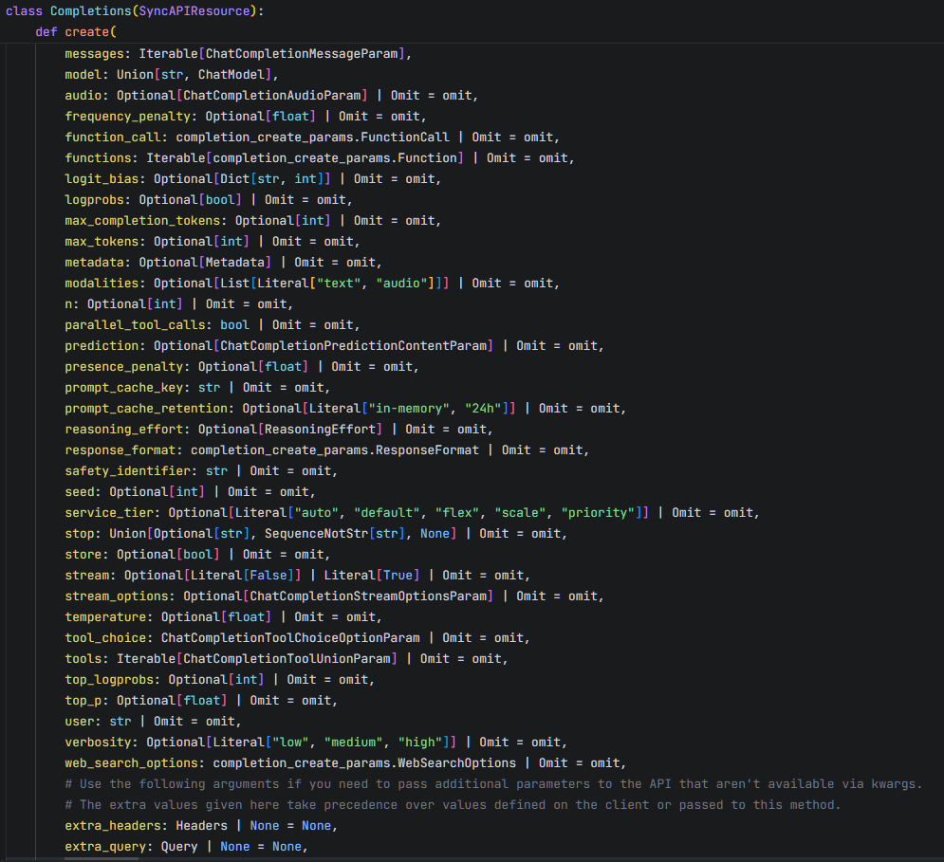Click response_format parameter
Viewport: 944px width, 862px height.
click(x=120, y=450)
